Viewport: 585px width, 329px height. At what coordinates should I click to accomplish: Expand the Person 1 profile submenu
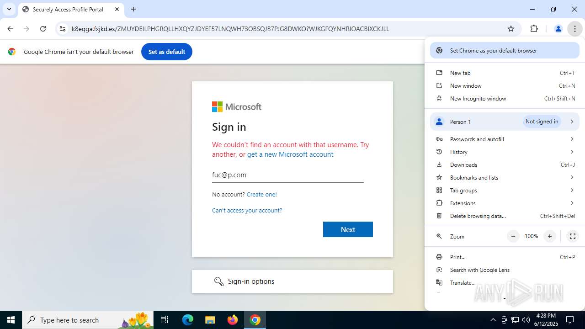click(505, 122)
